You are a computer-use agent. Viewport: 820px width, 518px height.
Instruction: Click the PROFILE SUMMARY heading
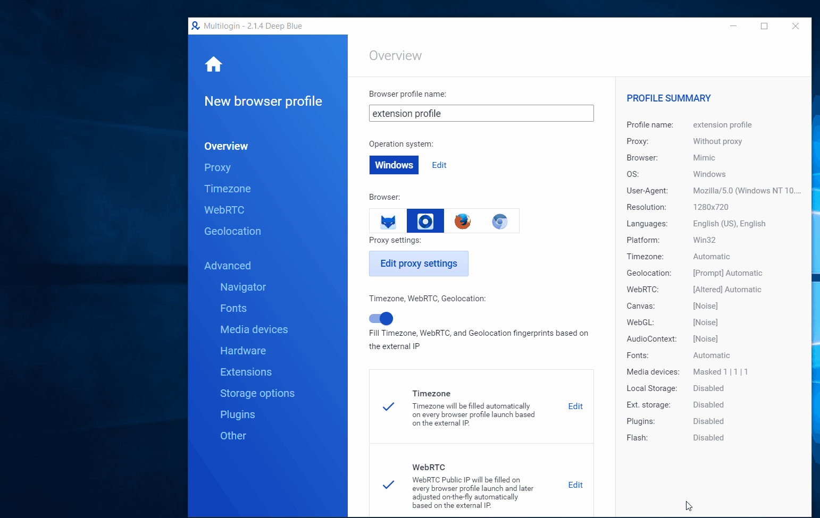tap(668, 98)
